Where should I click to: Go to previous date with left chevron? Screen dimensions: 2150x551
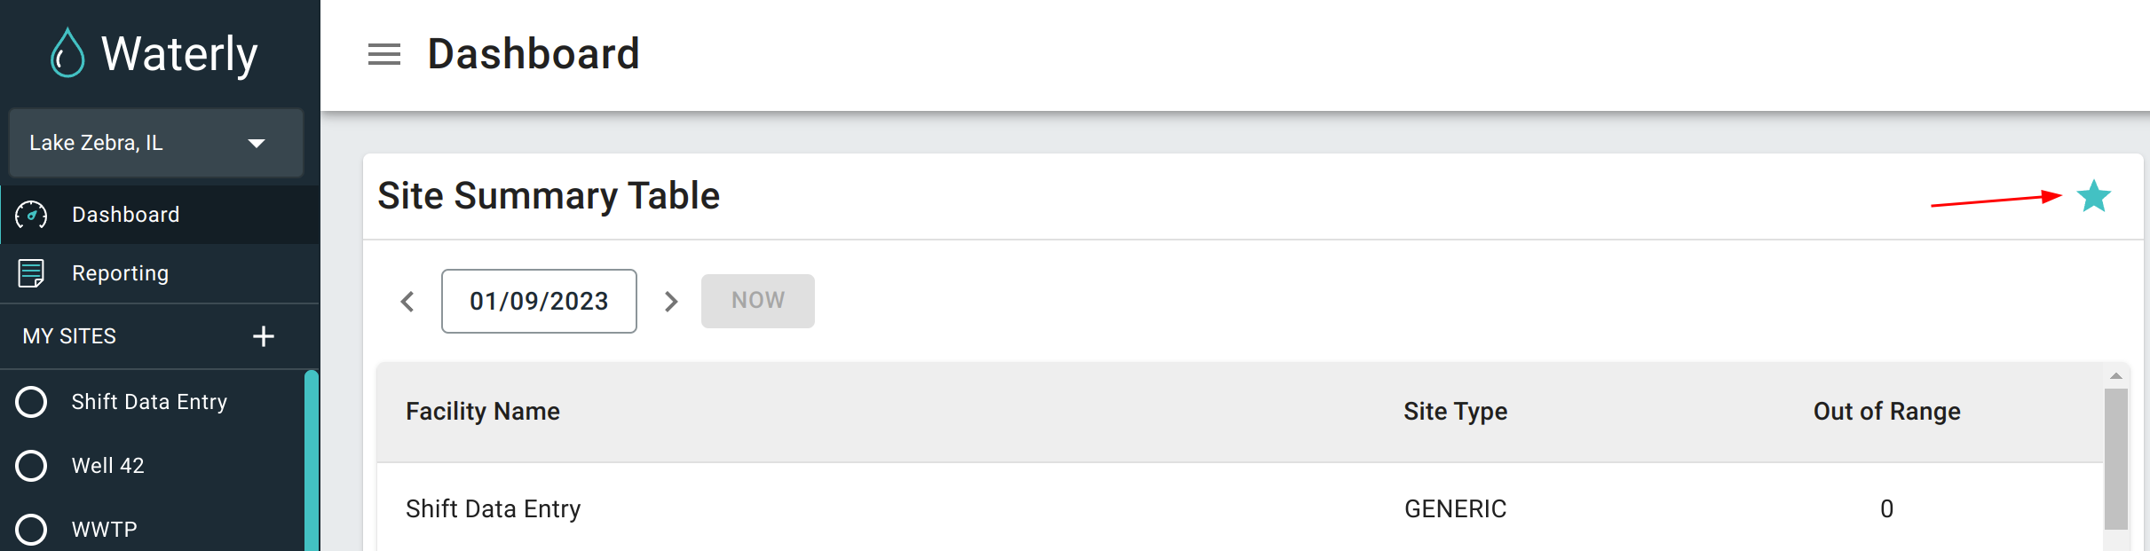pyautogui.click(x=407, y=302)
